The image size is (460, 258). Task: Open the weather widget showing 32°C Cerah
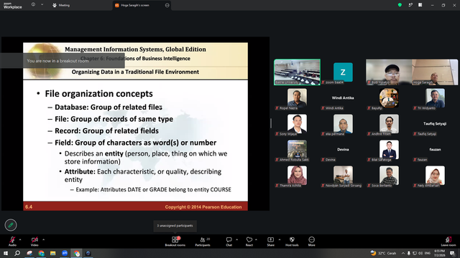(383, 253)
